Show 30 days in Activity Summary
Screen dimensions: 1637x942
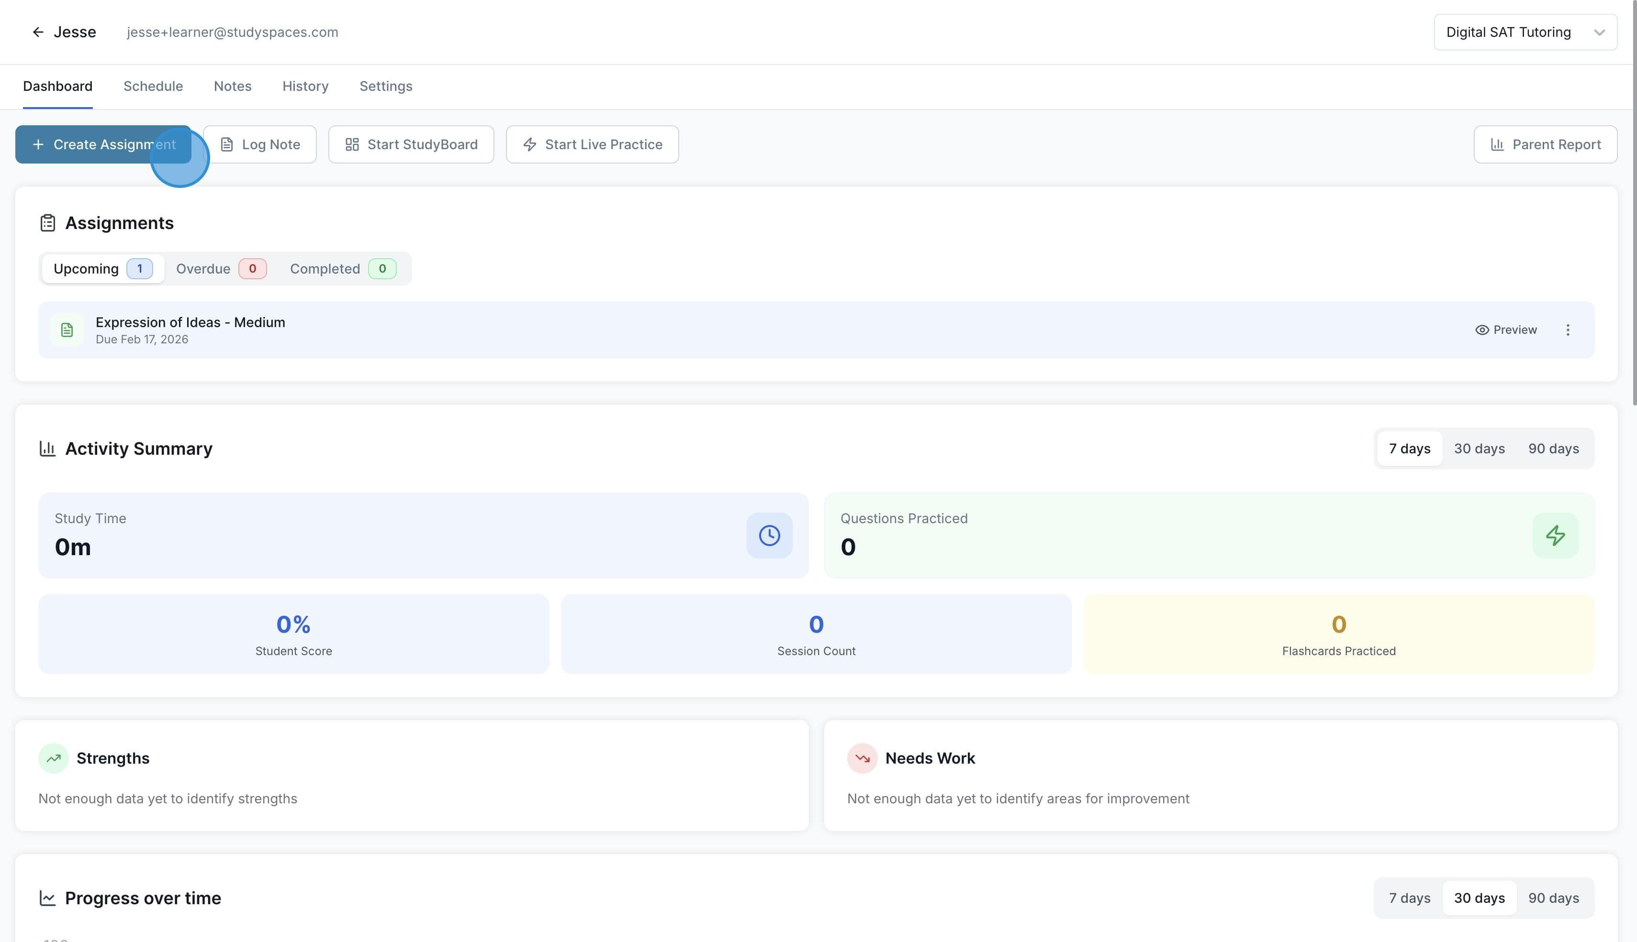(x=1479, y=449)
